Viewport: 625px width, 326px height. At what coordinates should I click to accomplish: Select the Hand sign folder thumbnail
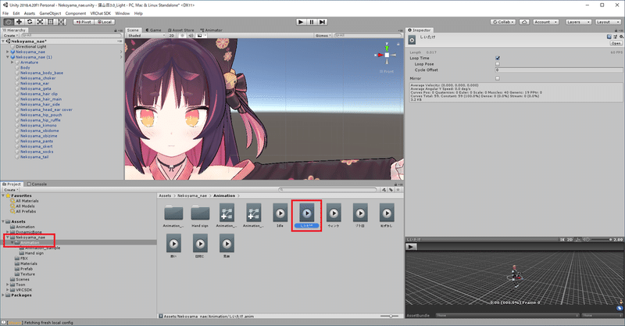[200, 216]
